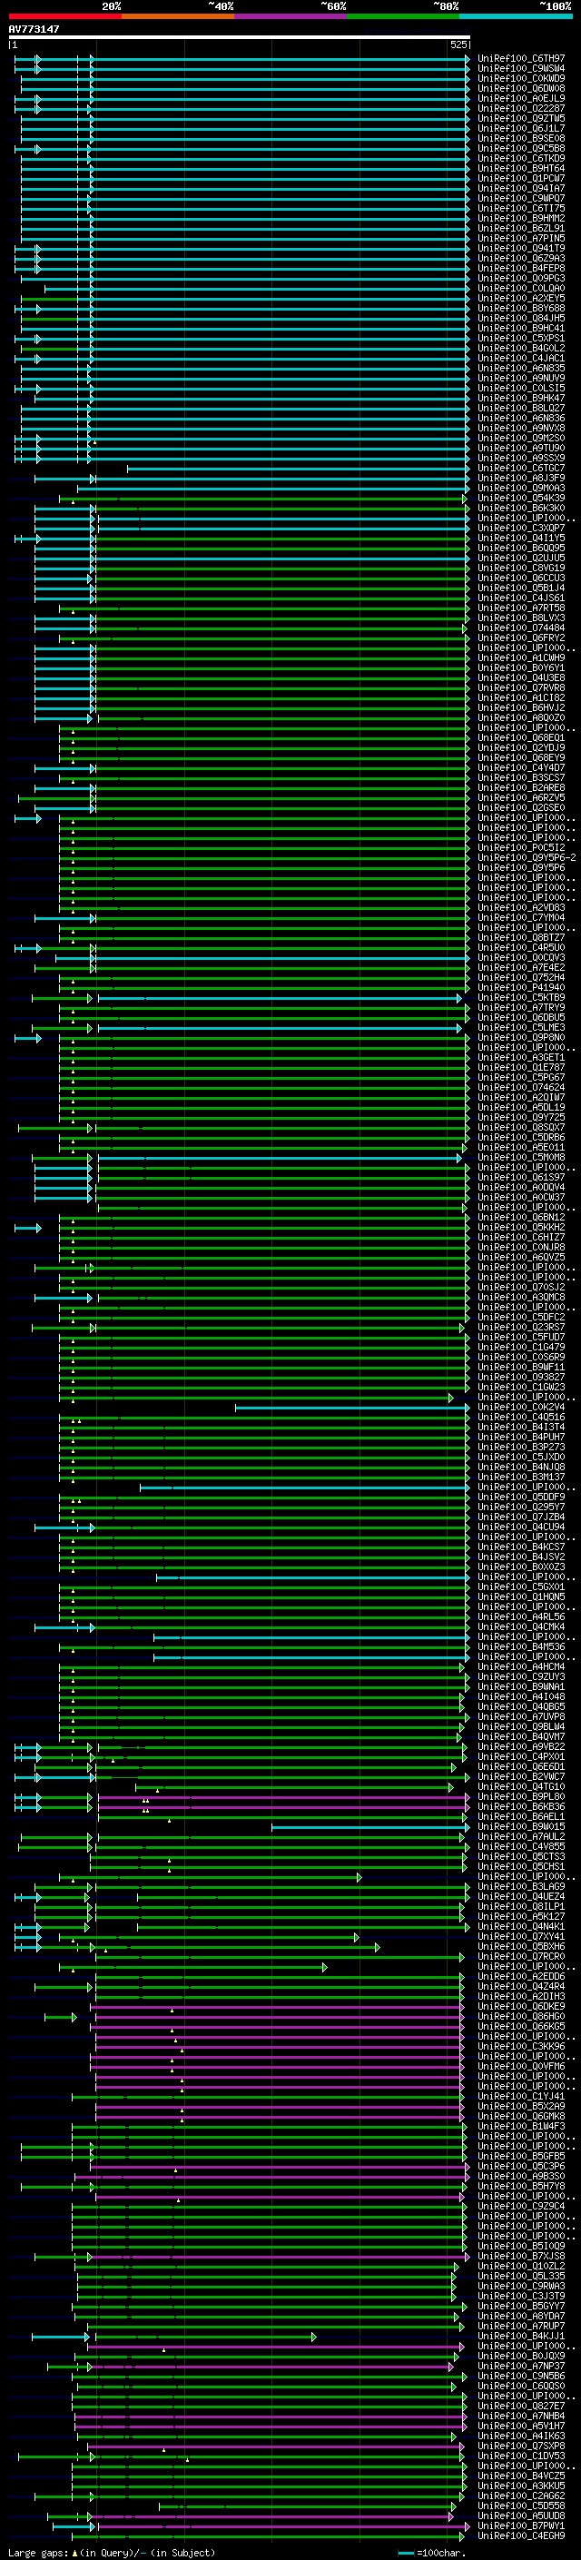Select the UniRef100_Q09PG3 label
581x2560 pixels.
click(x=521, y=278)
